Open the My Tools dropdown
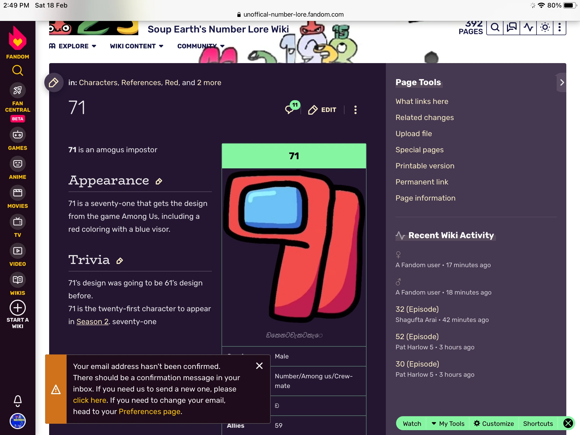The image size is (580, 435). click(448, 423)
